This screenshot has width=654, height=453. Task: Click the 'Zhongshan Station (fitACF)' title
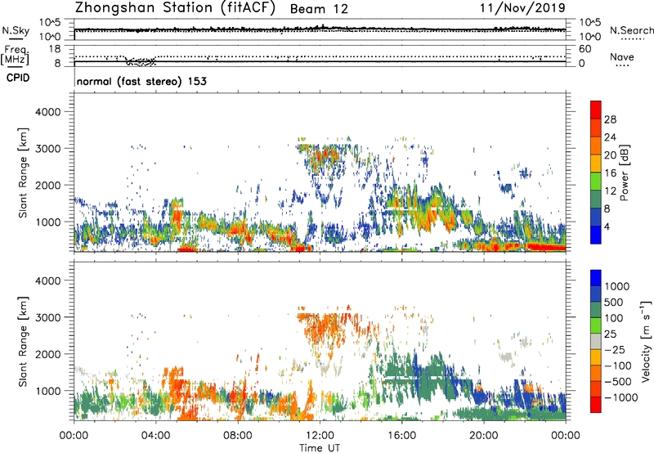click(x=175, y=7)
